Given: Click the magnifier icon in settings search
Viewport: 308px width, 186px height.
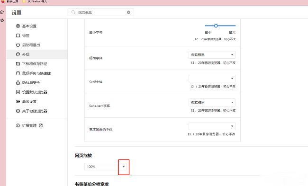Looking at the screenshot, I should (x=73, y=12).
